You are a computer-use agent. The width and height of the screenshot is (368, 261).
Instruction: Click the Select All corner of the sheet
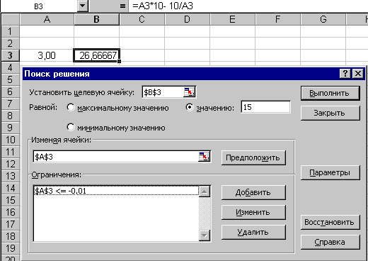pos(10,19)
